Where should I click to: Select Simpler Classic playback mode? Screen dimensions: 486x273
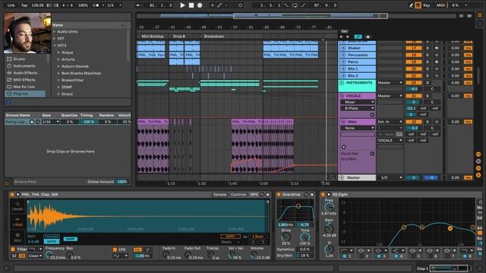coord(17,206)
